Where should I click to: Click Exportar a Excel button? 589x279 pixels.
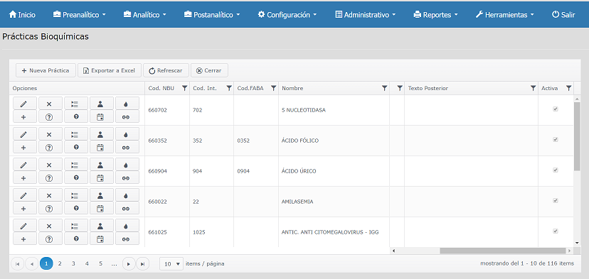coord(110,70)
